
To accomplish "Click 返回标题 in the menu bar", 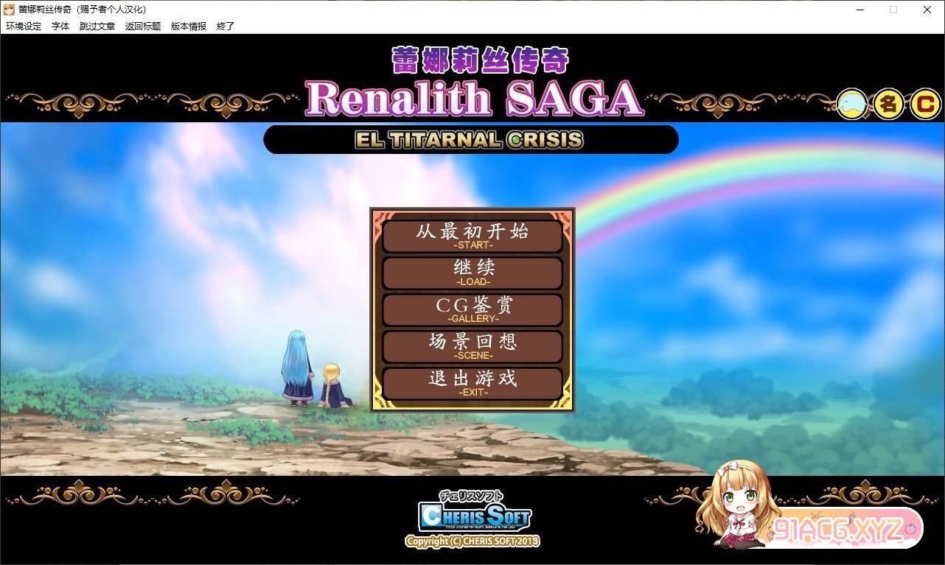I will [x=143, y=26].
